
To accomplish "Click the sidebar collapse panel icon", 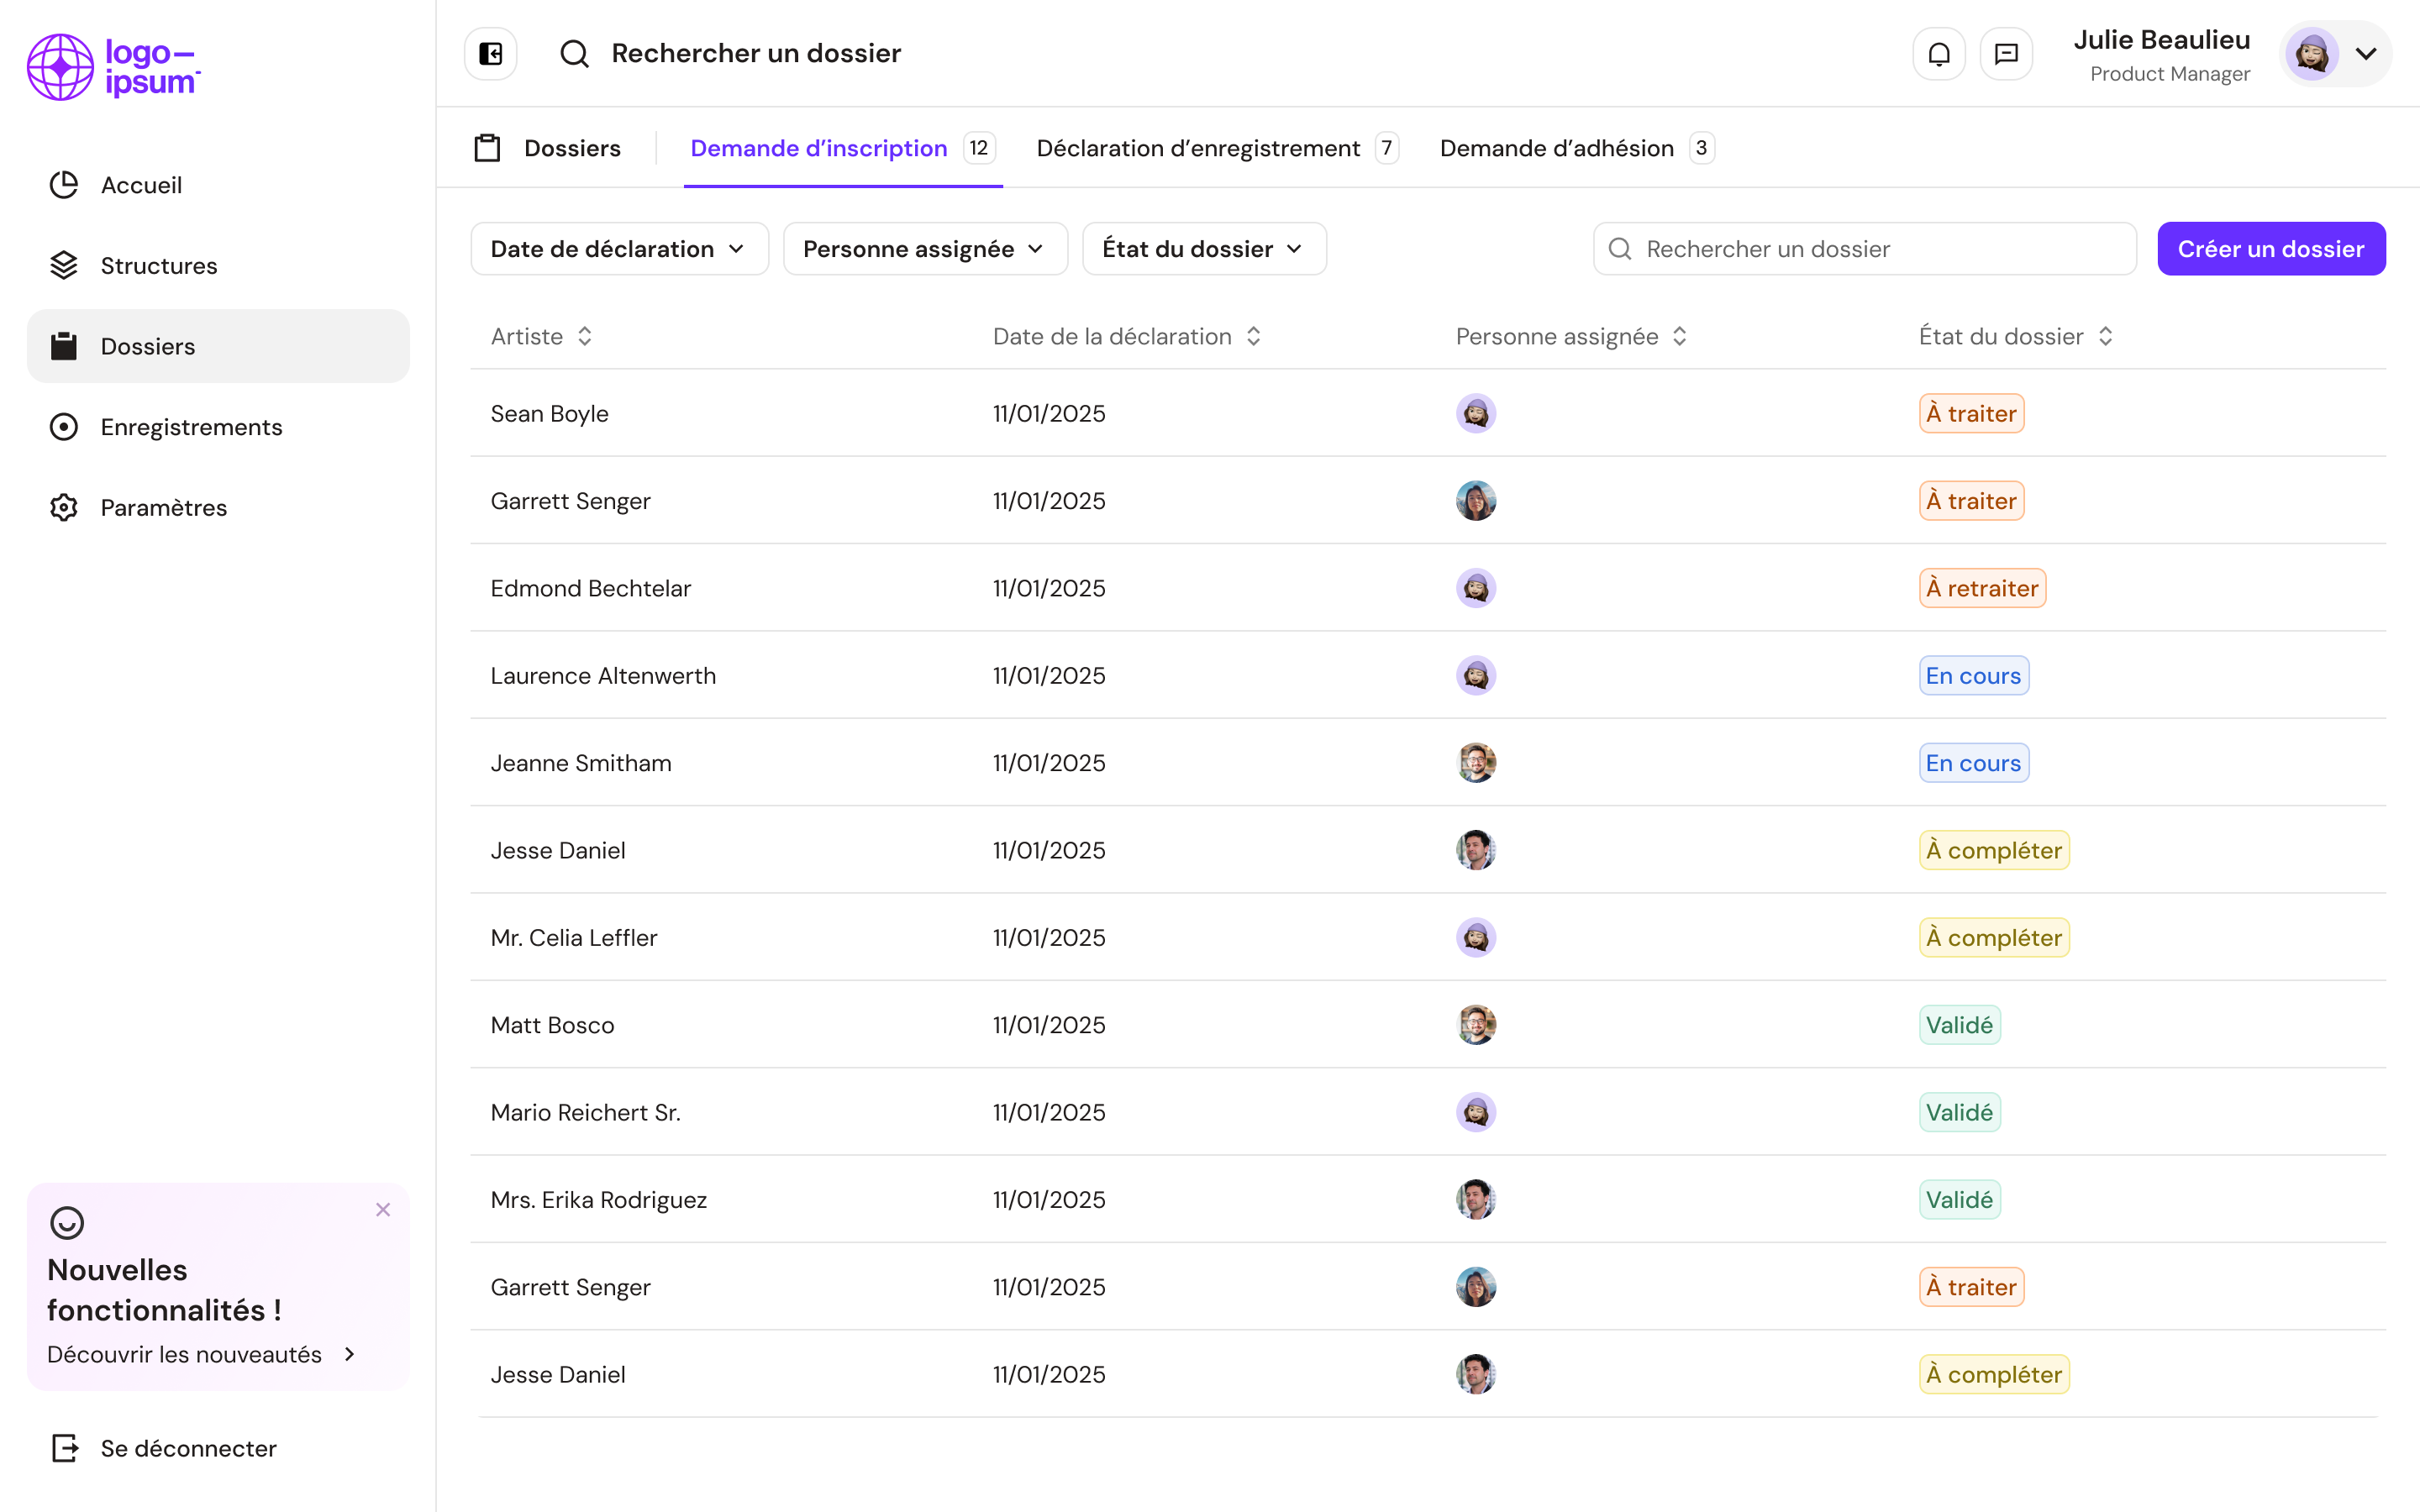I will pyautogui.click(x=490, y=53).
